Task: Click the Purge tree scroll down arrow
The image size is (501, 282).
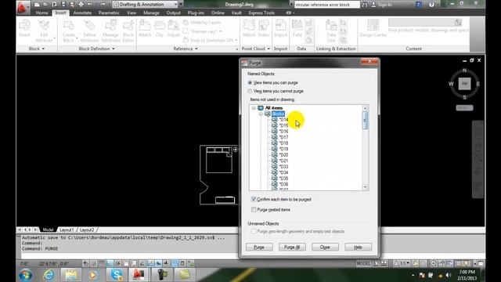Action: point(366,187)
